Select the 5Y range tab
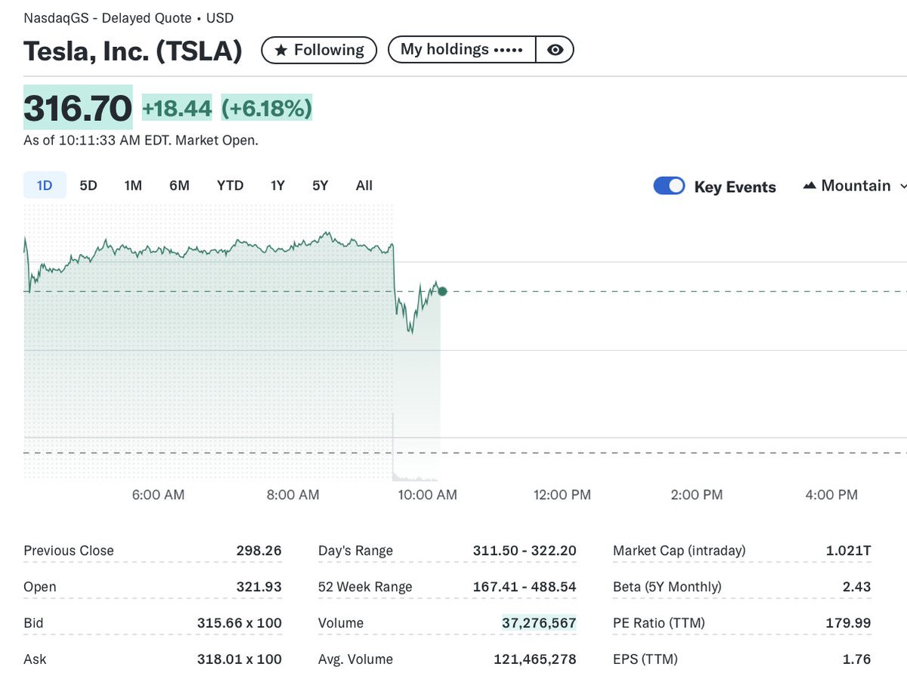This screenshot has width=907, height=688. click(x=320, y=185)
